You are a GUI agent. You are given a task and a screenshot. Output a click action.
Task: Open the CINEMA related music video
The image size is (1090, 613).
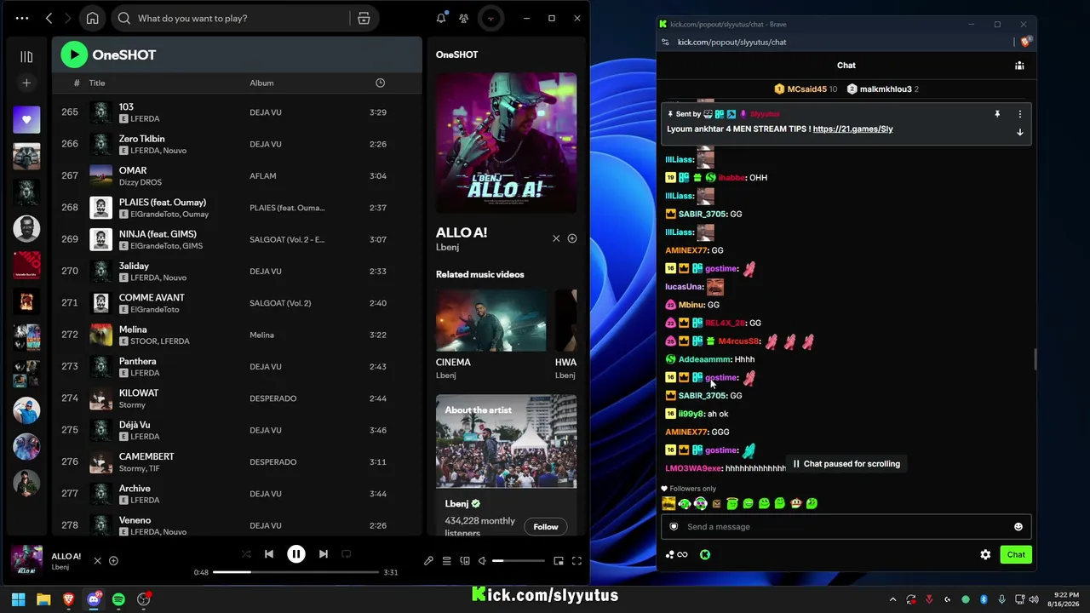[x=491, y=320]
